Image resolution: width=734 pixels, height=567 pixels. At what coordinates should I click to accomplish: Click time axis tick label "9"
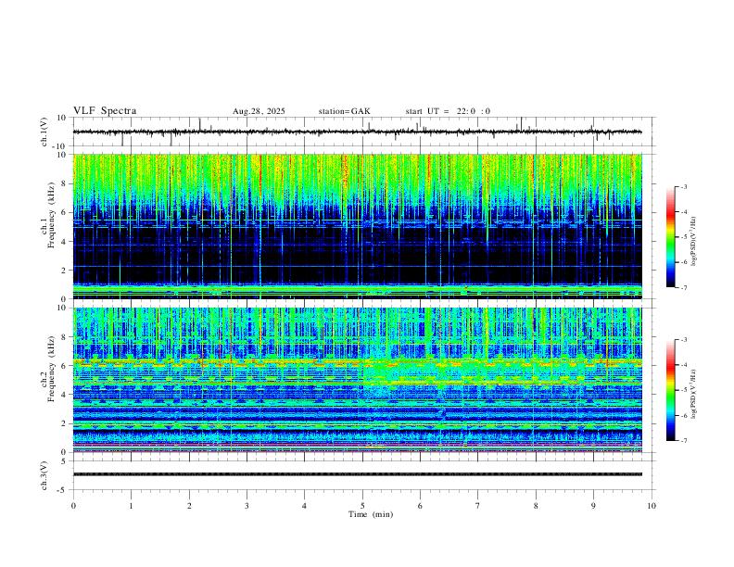tap(593, 506)
